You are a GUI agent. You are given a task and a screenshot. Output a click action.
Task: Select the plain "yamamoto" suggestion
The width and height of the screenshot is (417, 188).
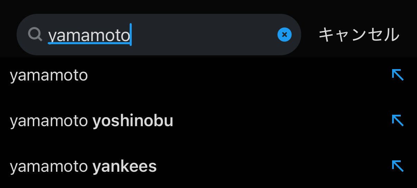(49, 75)
